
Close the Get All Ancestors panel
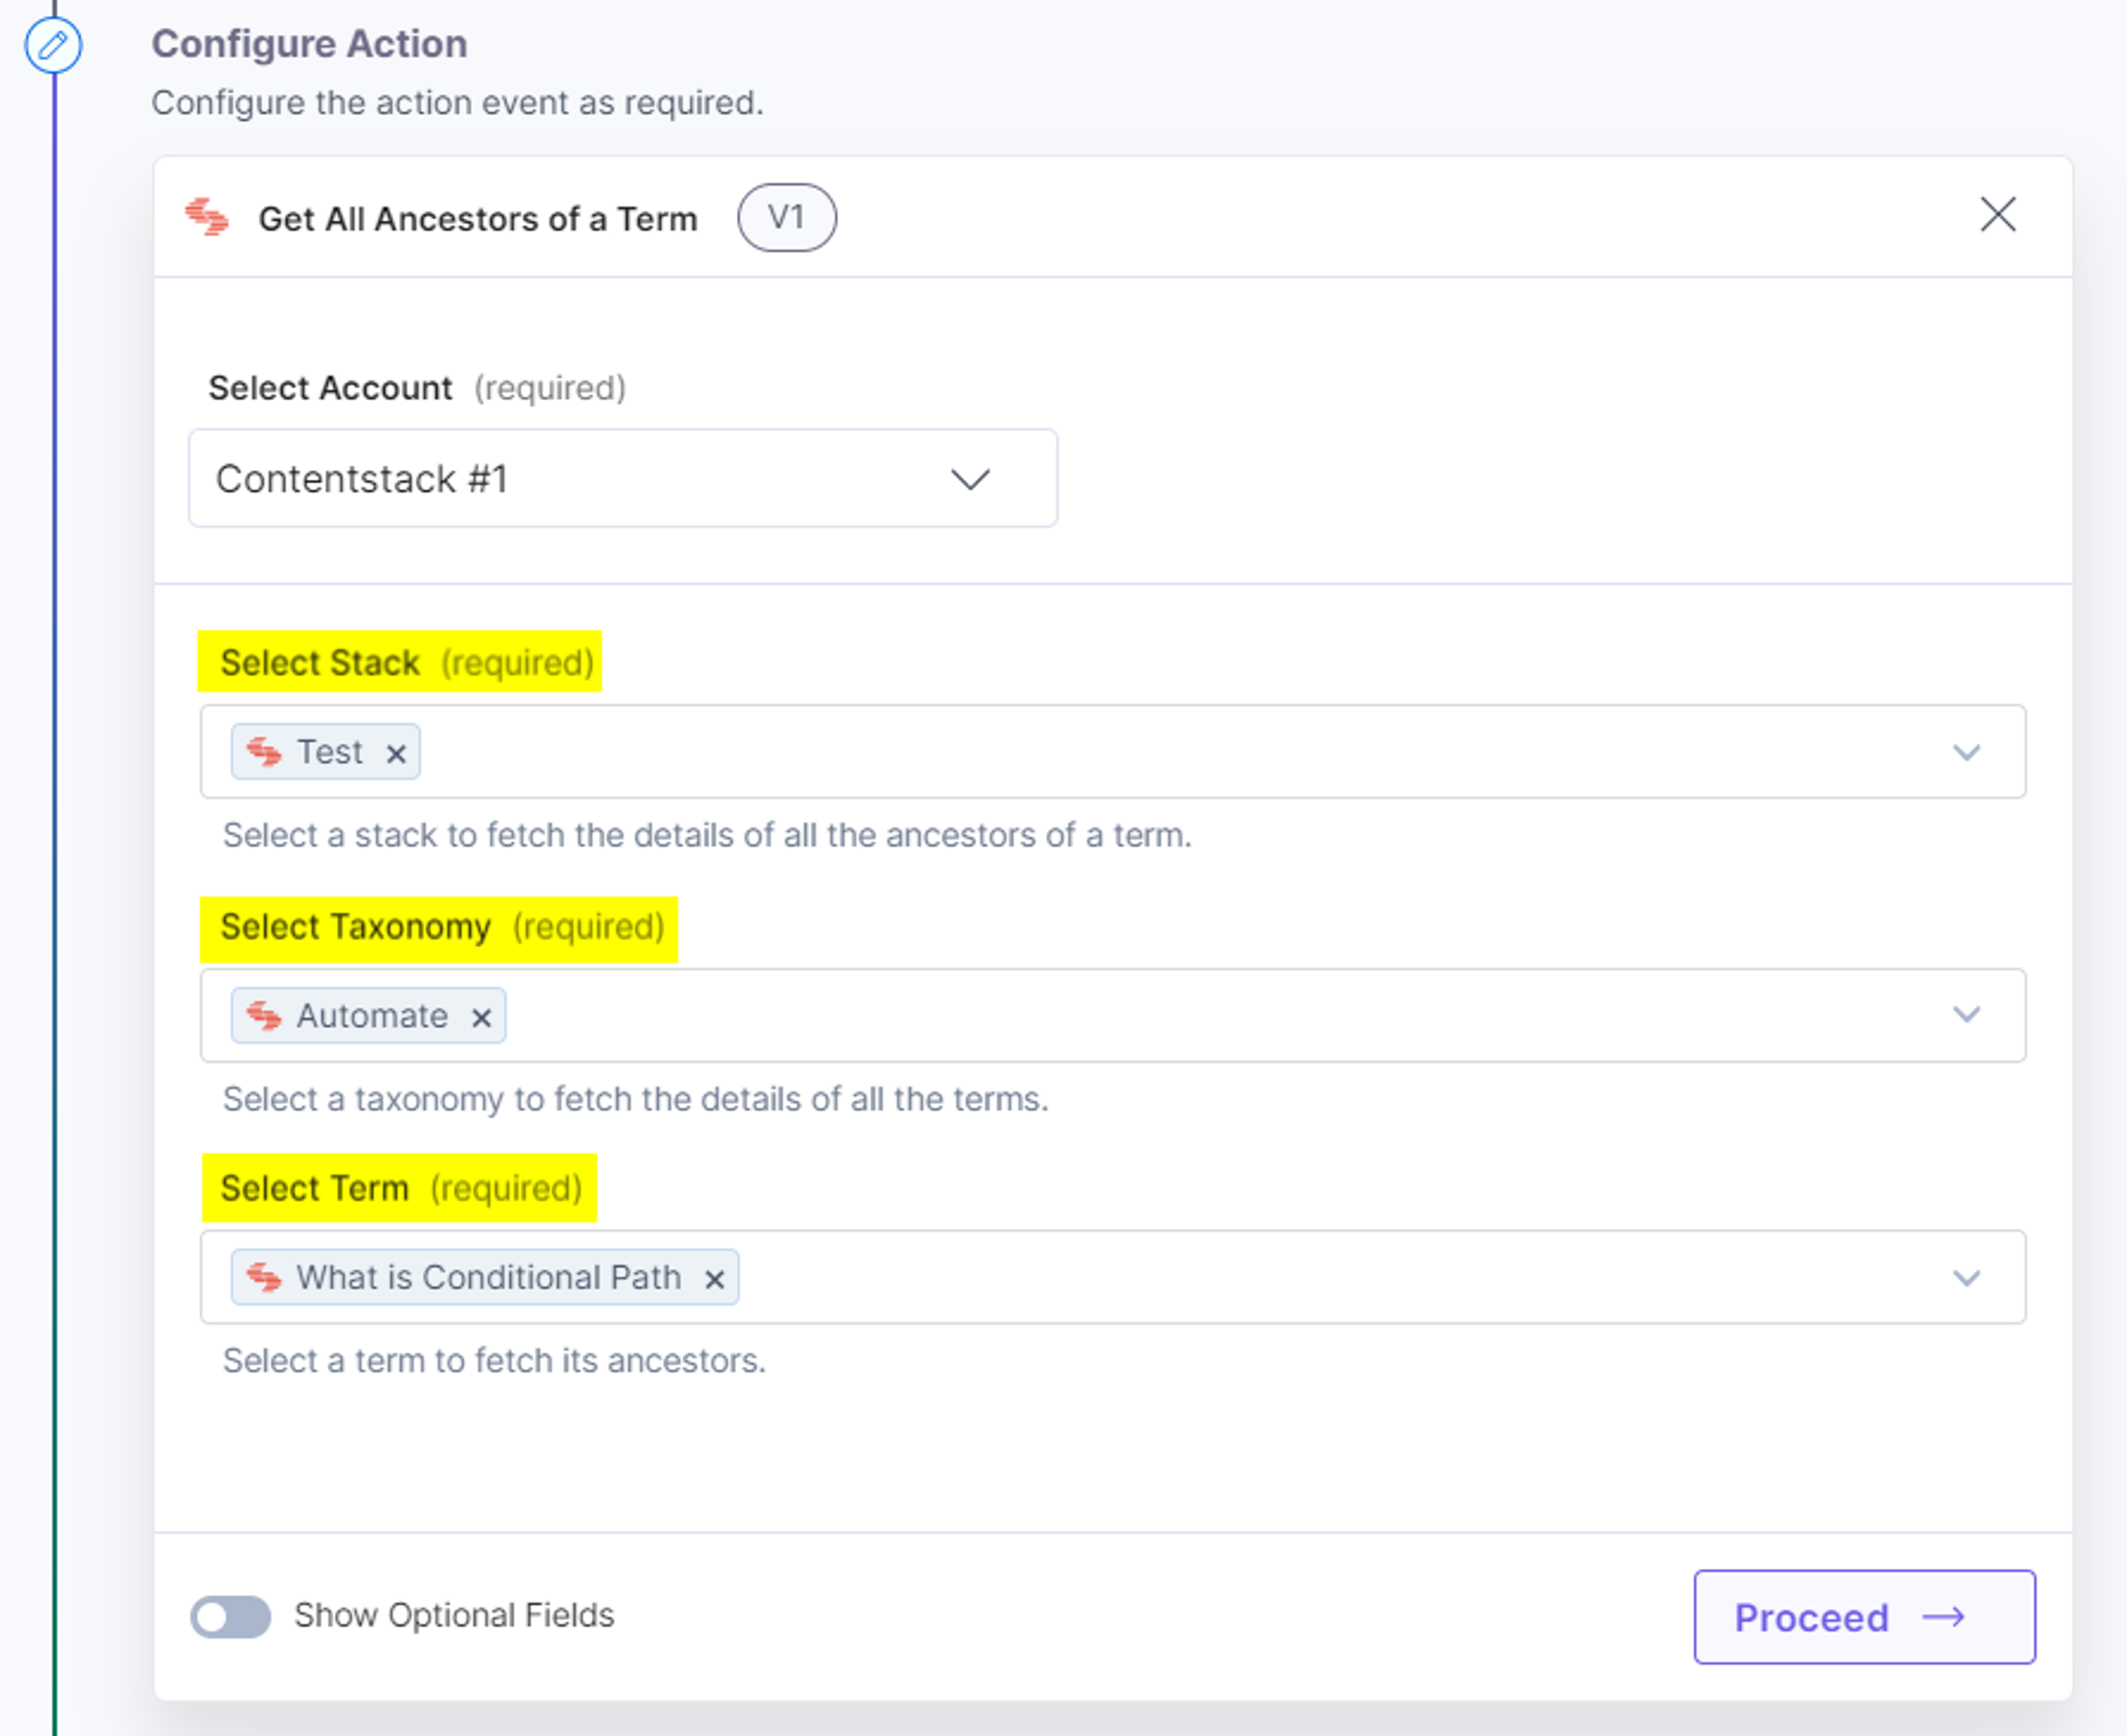pos(1997,214)
